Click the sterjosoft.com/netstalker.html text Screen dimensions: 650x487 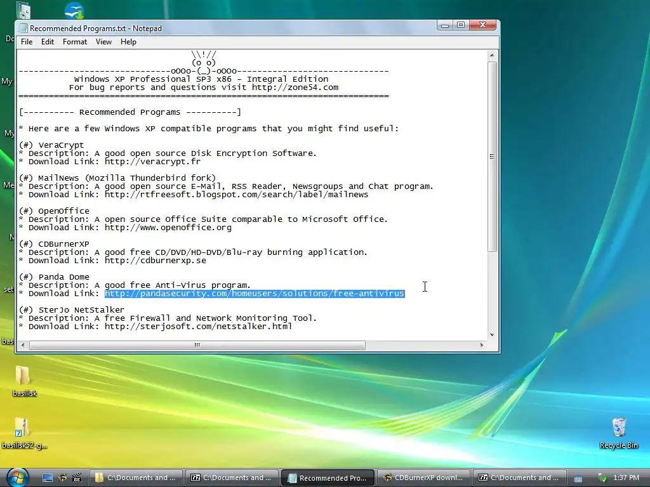[198, 327]
